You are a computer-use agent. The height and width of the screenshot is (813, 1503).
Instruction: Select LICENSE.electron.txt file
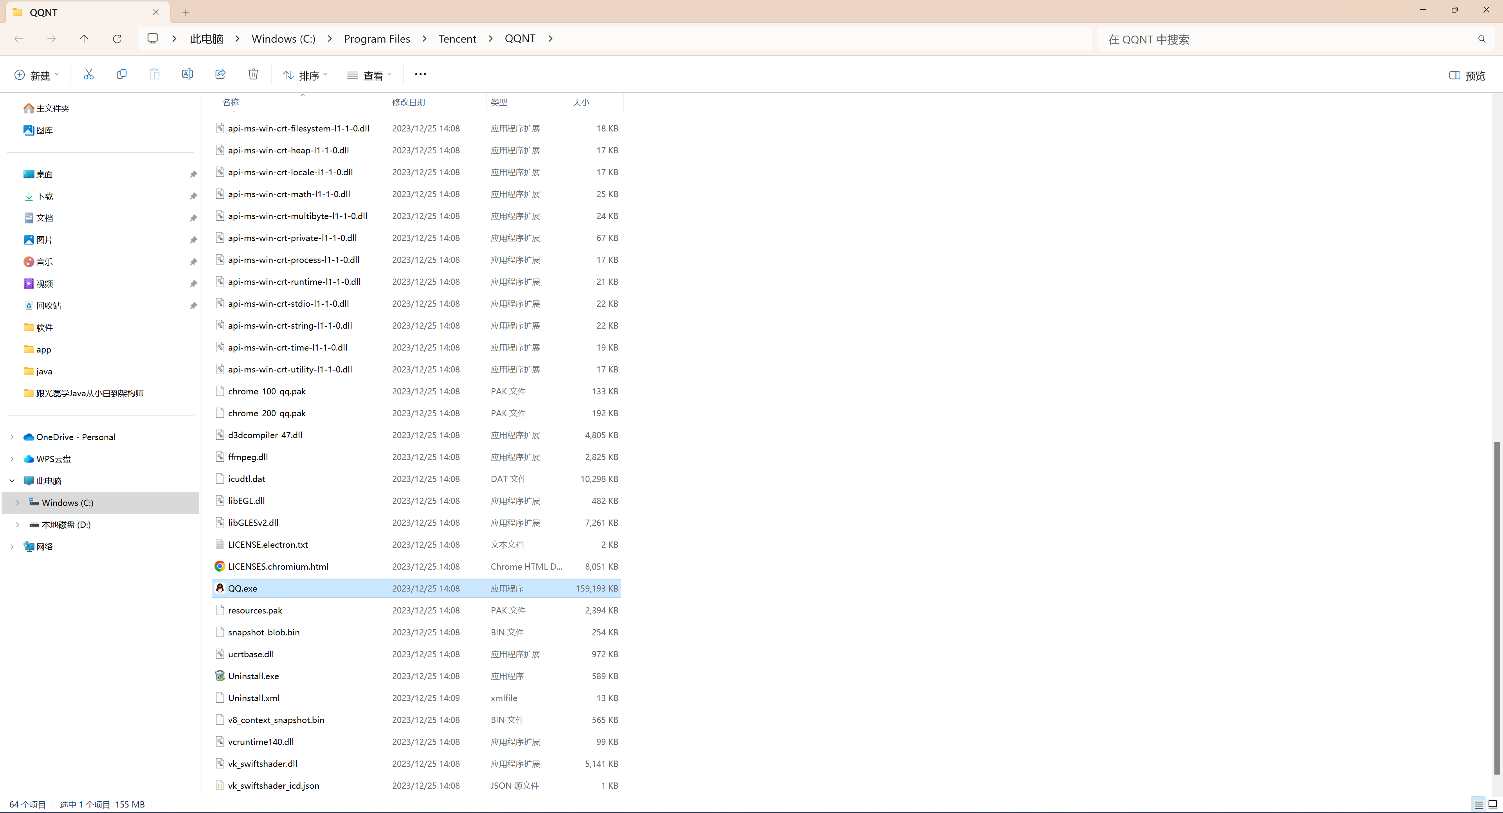coord(268,544)
